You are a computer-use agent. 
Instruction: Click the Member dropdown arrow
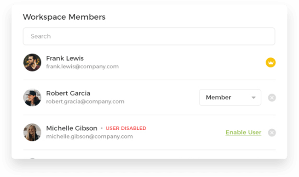point(253,98)
